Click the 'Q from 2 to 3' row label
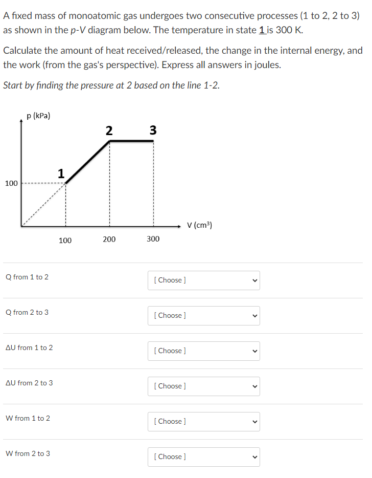 27,313
